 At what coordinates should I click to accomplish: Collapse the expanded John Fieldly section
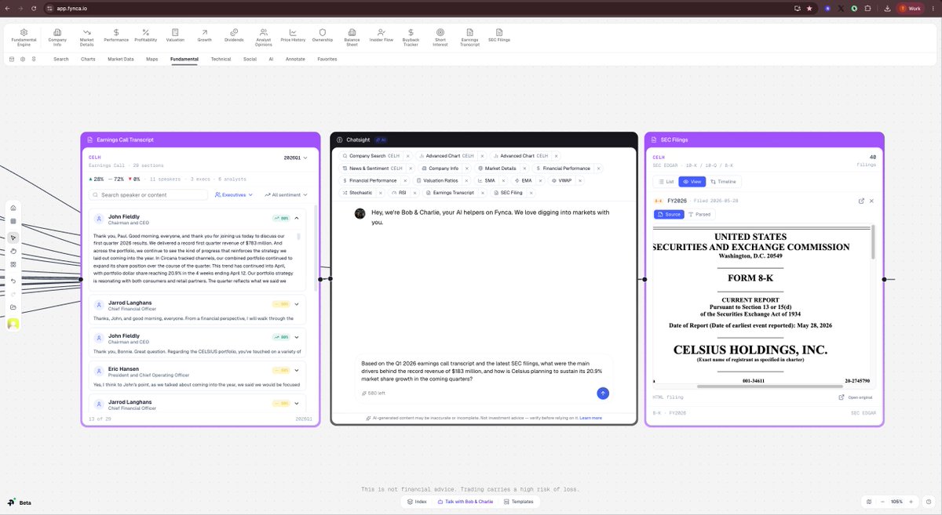[297, 218]
